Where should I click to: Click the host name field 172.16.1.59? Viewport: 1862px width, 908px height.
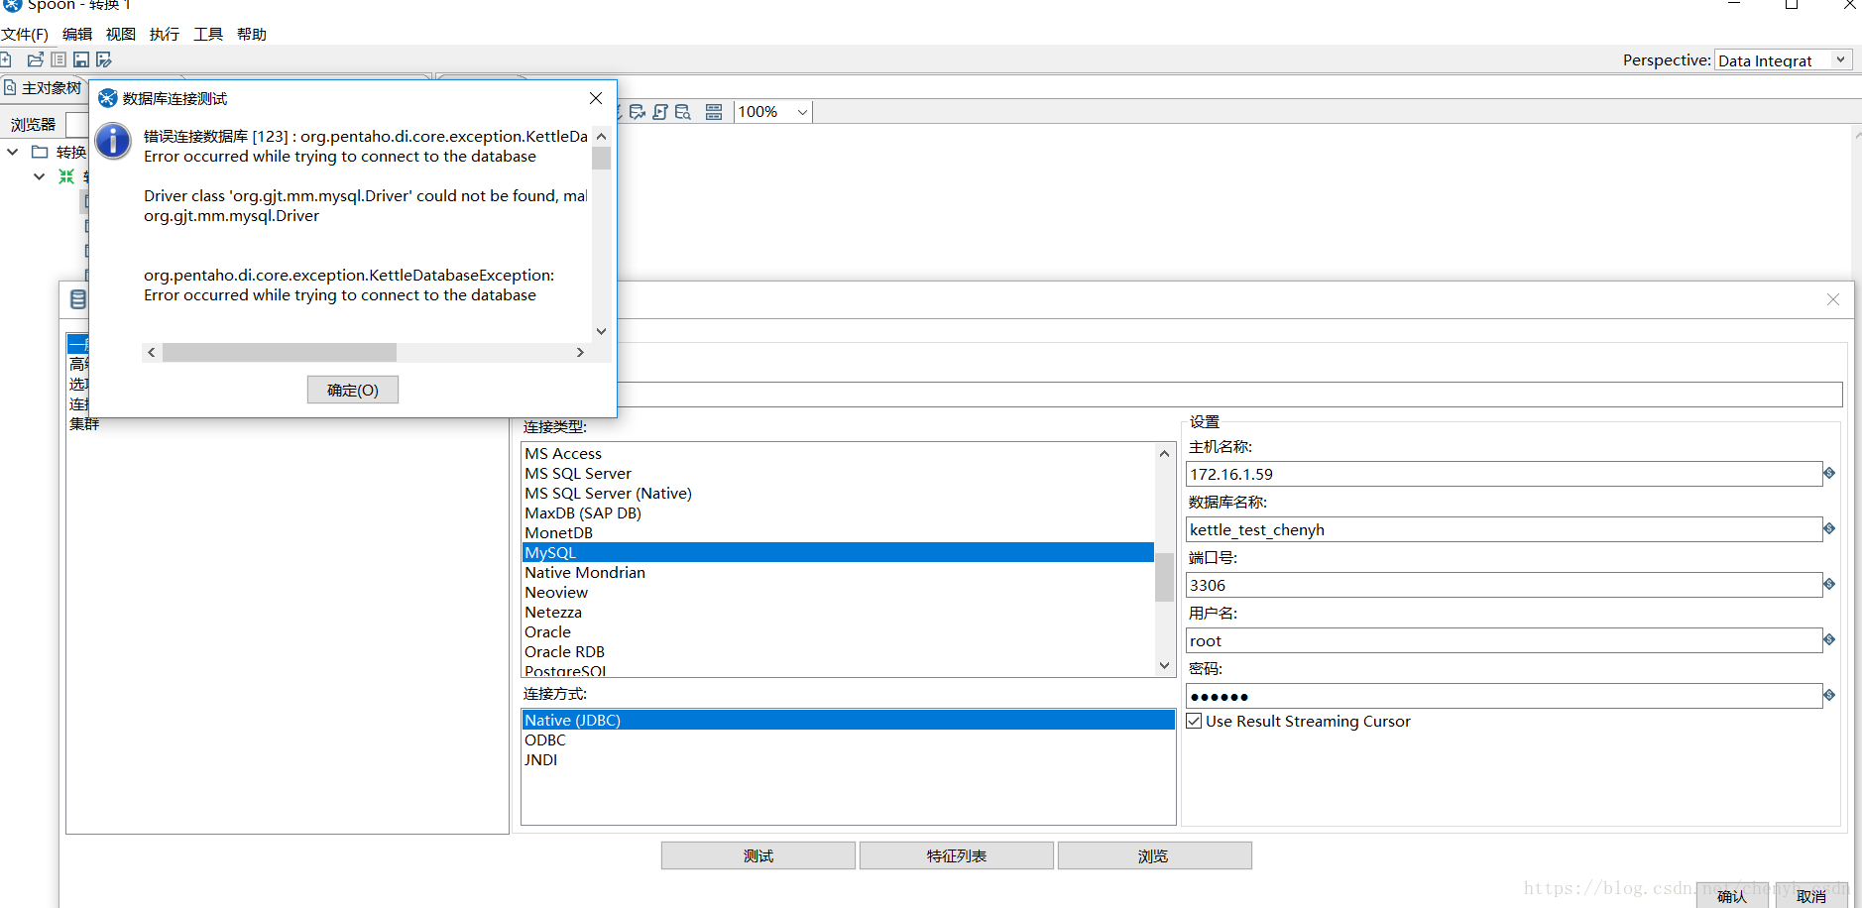[1503, 474]
